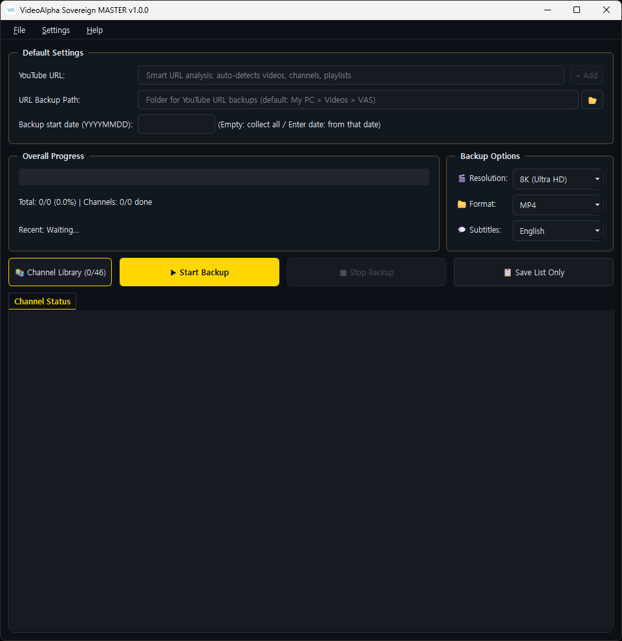Open the Settings menu
Viewport: 622px width, 641px height.
click(x=56, y=30)
